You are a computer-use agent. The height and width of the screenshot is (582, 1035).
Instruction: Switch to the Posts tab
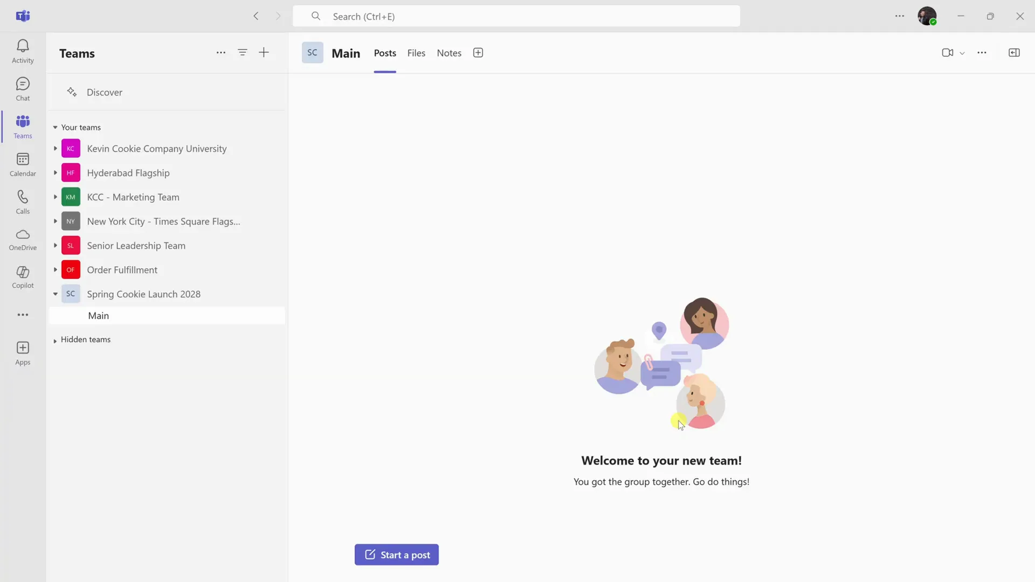385,53
